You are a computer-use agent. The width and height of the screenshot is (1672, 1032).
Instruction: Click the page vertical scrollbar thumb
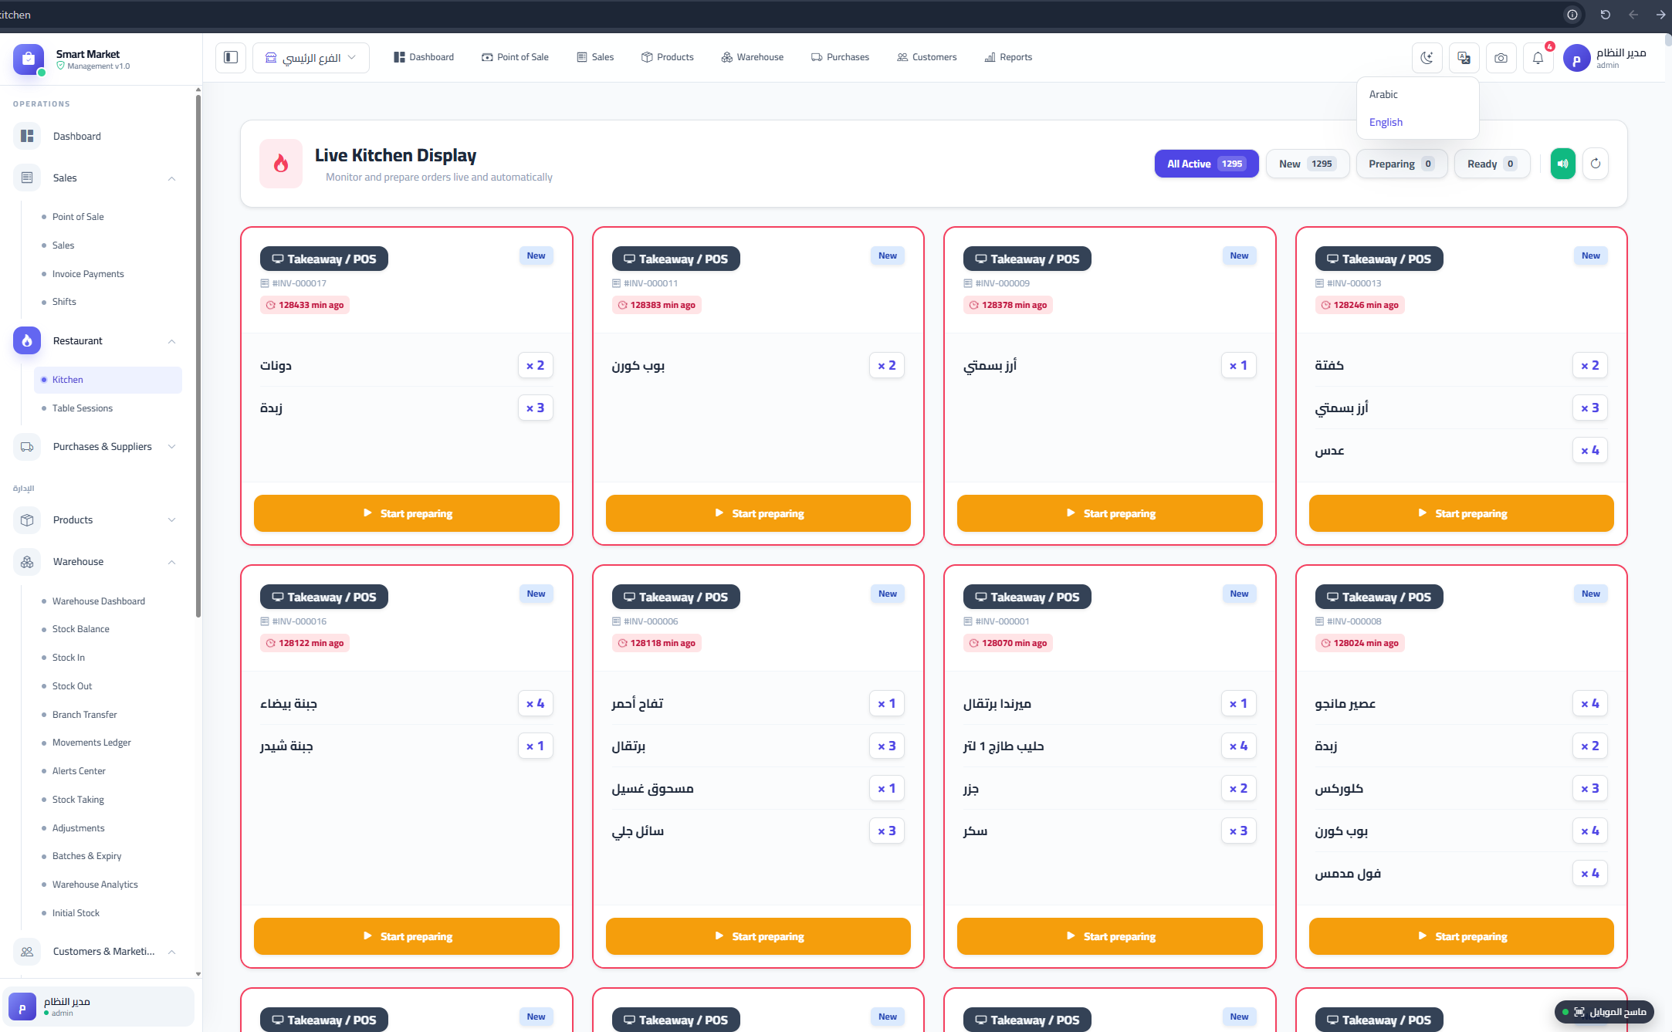[x=1668, y=40]
